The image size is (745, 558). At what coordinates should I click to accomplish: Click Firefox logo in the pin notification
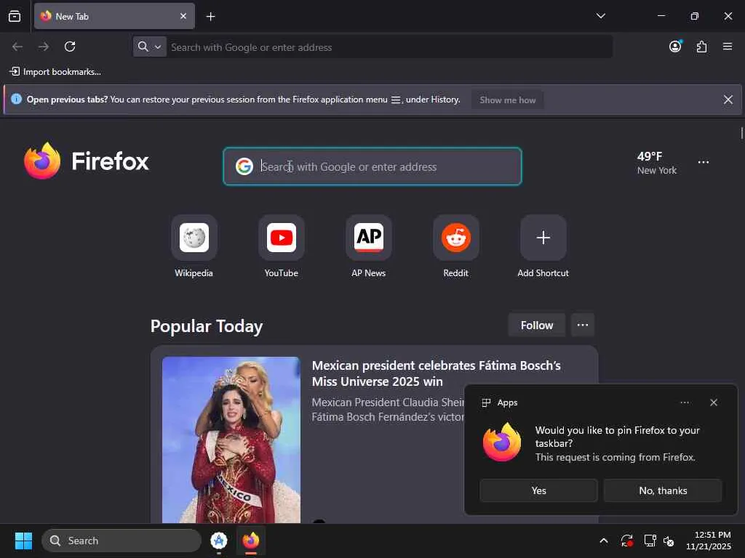point(502,442)
